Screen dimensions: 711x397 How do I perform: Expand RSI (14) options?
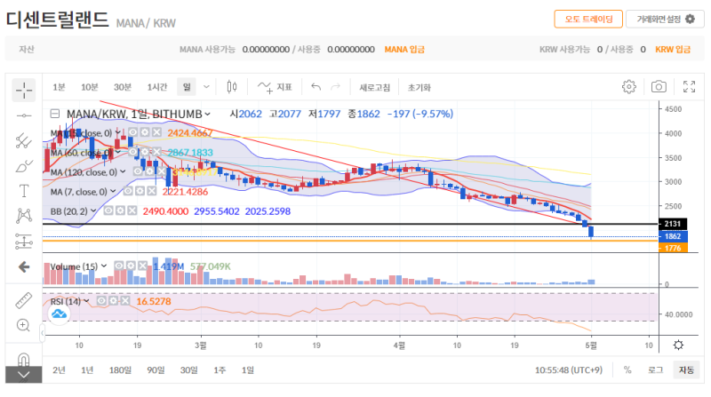pyautogui.click(x=86, y=301)
